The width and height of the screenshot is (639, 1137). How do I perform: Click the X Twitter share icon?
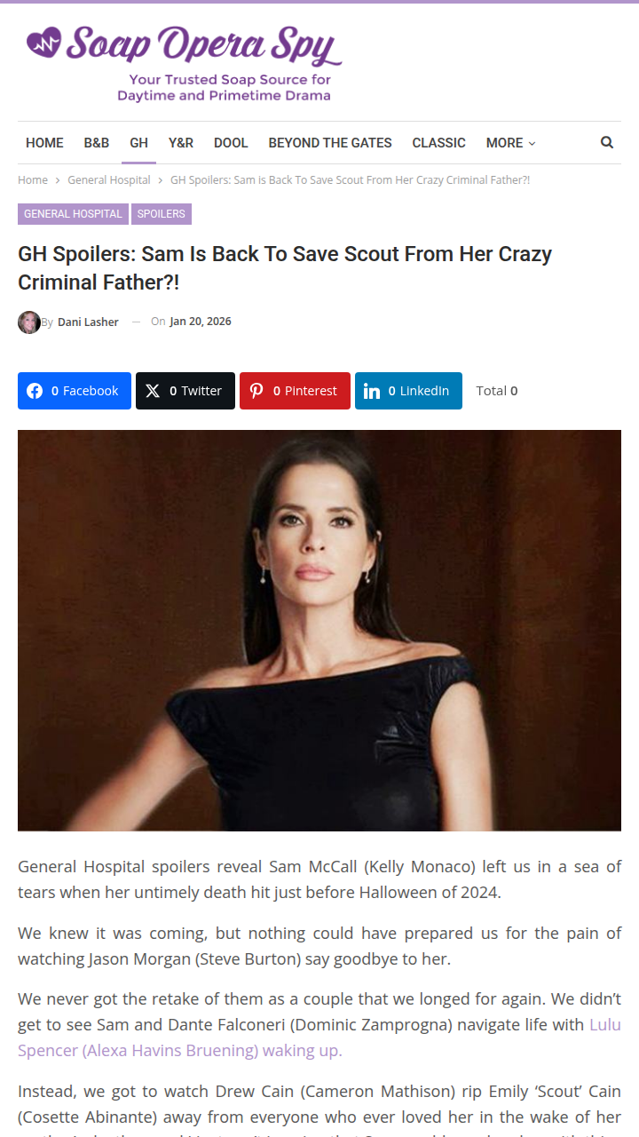pyautogui.click(x=153, y=391)
